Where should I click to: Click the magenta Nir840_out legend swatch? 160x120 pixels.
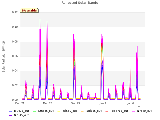[x=133, y=111]
